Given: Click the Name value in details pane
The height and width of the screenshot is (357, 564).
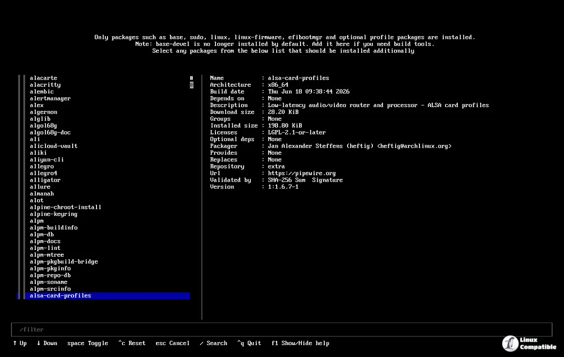Looking at the screenshot, I should point(299,78).
